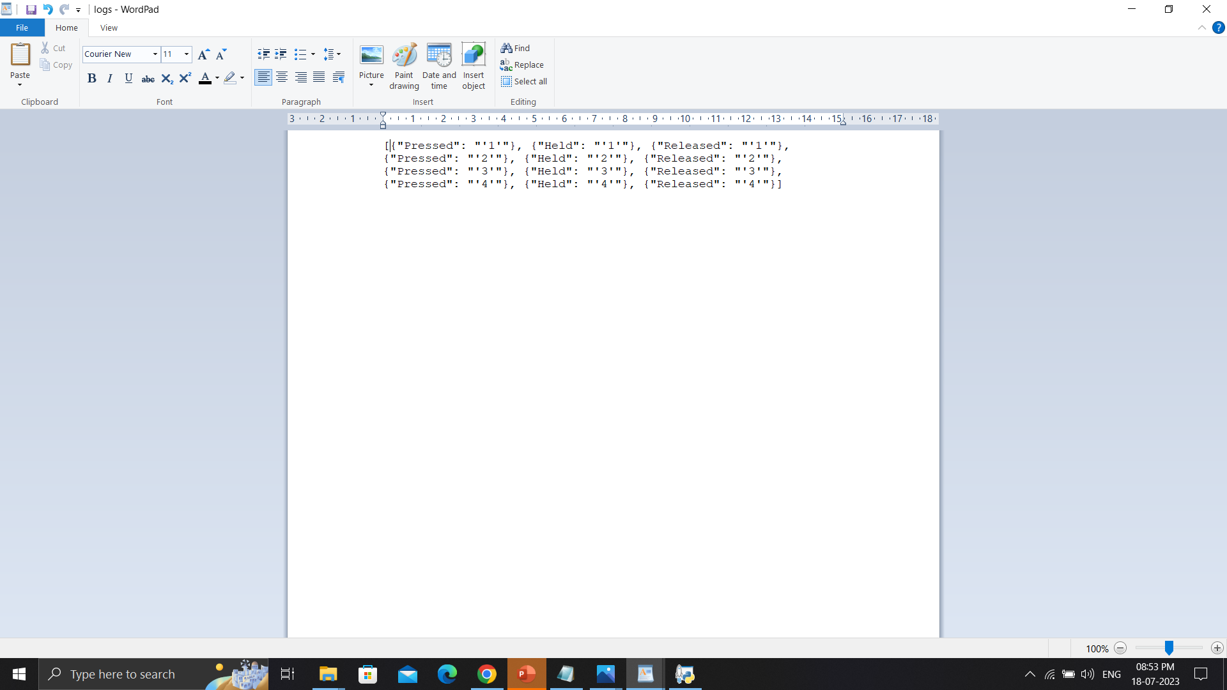Click Select all in Editing group

click(524, 82)
